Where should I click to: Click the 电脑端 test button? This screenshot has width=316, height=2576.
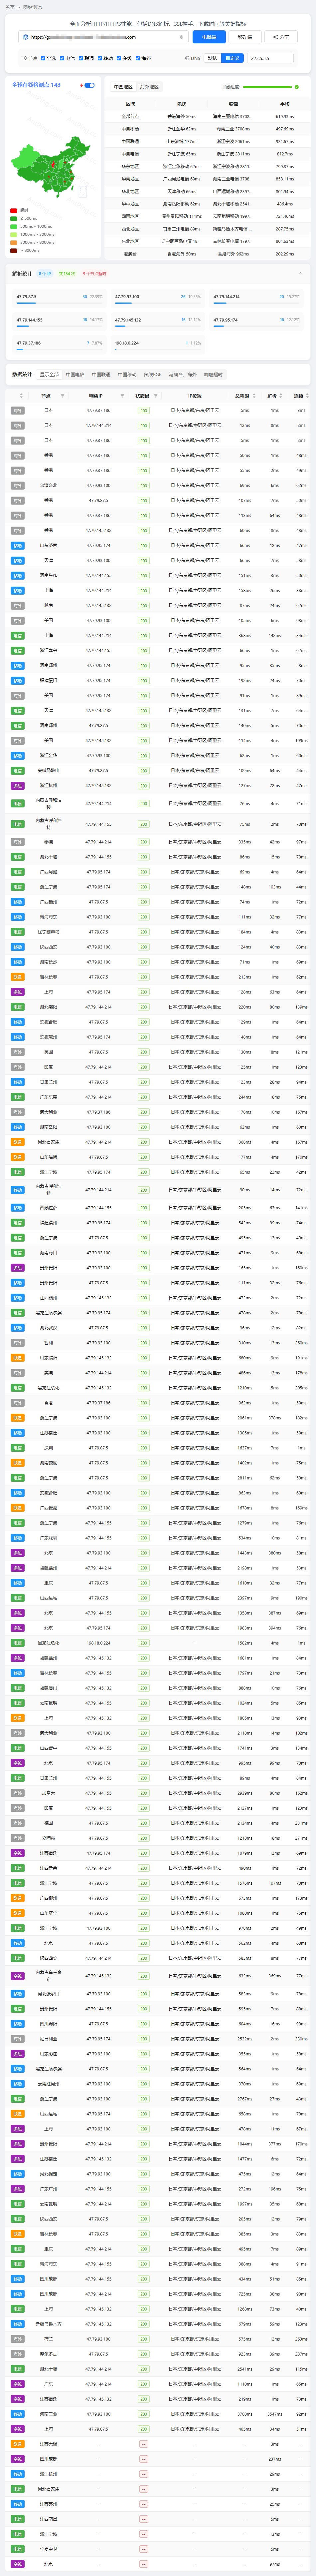[x=208, y=37]
